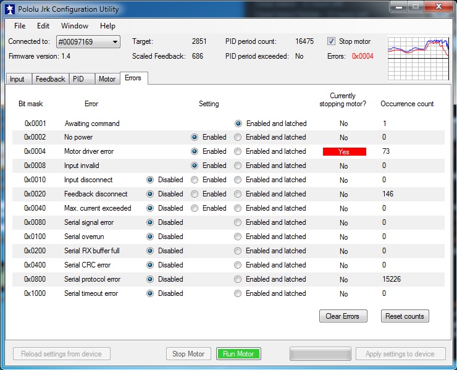
Task: Click the 146 occurrence count value
Action: click(388, 194)
